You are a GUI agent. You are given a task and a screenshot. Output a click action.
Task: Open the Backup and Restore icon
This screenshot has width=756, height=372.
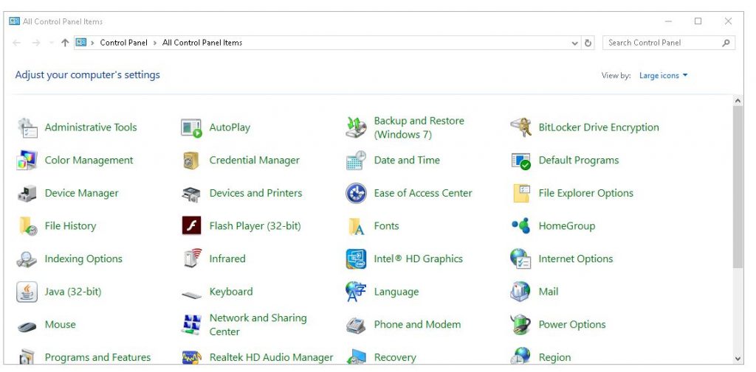[x=357, y=127]
